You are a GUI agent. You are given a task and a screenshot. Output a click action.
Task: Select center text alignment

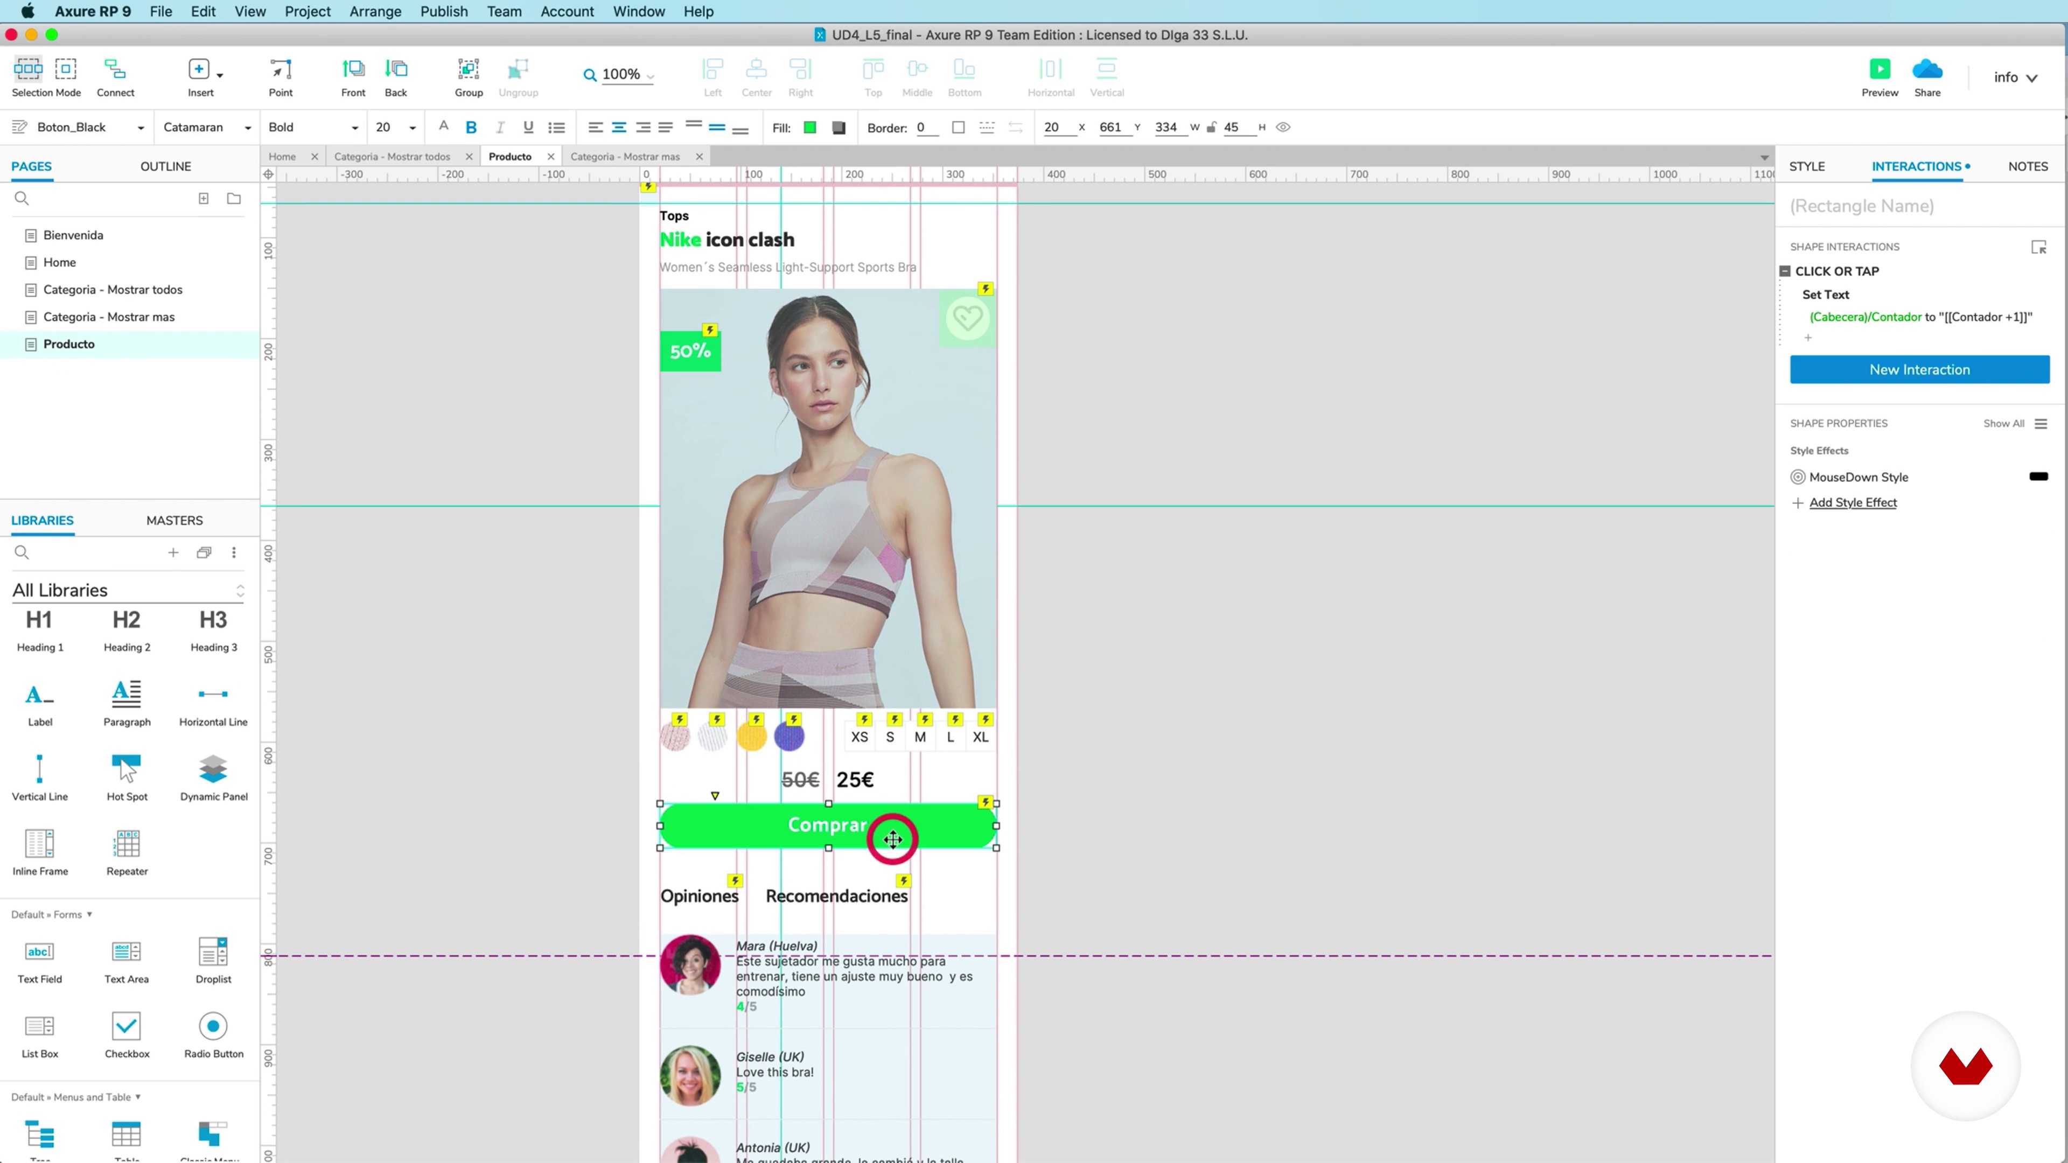coord(619,128)
